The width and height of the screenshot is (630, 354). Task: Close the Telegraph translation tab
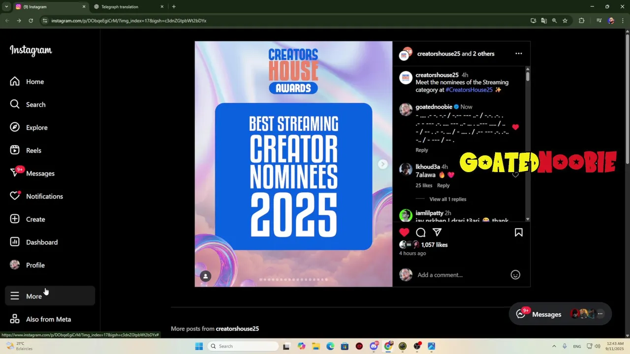[x=162, y=7]
